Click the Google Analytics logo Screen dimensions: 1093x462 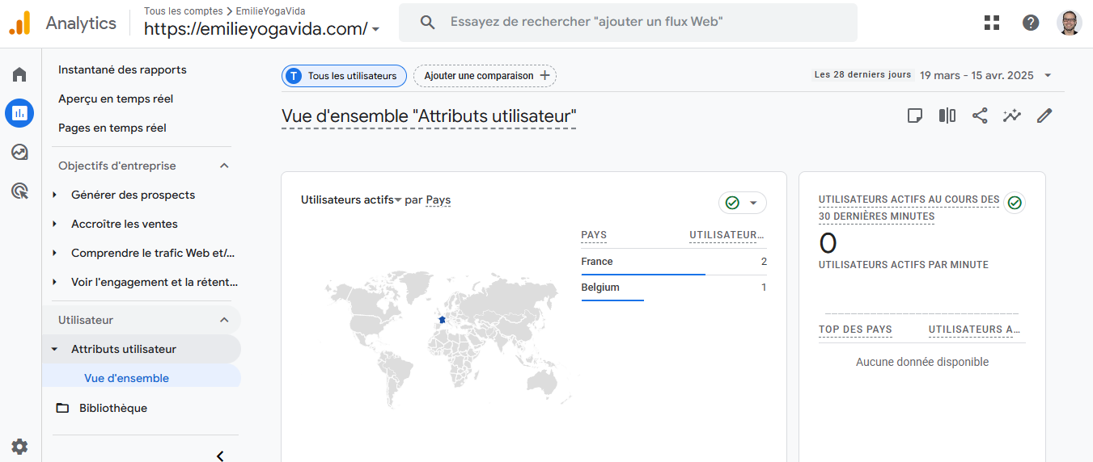pos(19,23)
